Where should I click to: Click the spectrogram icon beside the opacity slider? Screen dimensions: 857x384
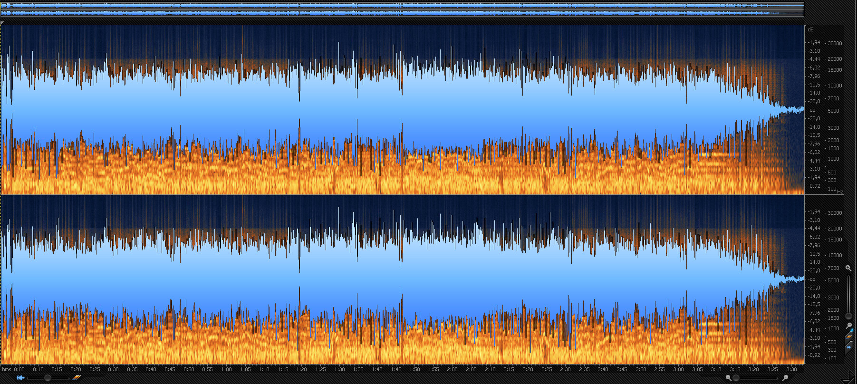77,378
